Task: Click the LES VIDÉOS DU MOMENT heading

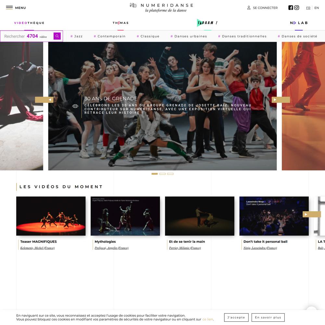Action: click(x=61, y=187)
